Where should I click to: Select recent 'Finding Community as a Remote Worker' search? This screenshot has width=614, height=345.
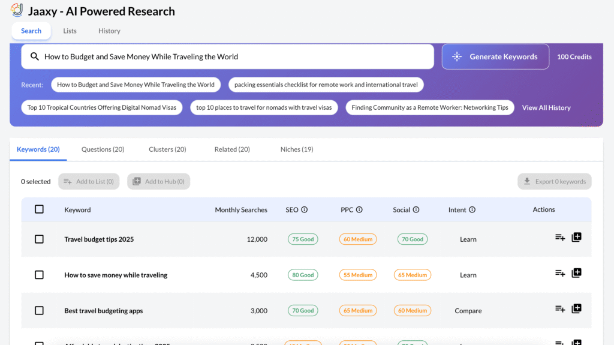429,107
